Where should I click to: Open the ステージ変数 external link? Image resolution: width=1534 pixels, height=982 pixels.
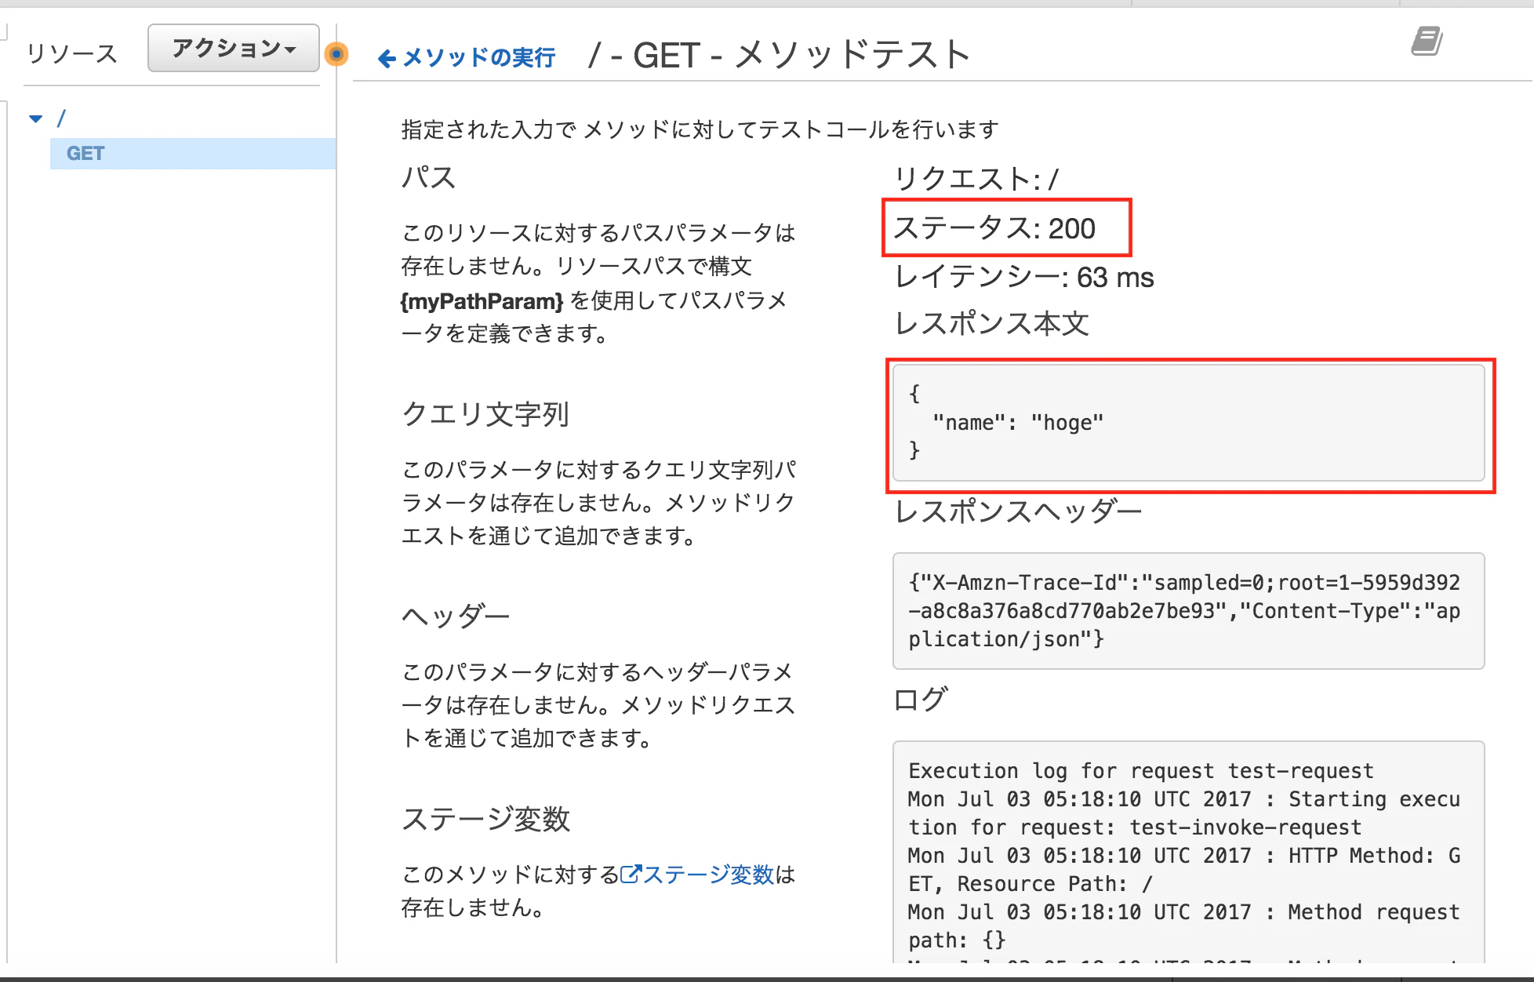click(697, 874)
